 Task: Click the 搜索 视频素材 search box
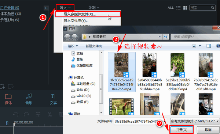[195, 37]
